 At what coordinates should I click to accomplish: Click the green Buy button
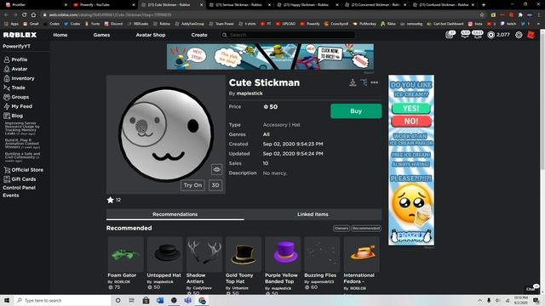pos(356,111)
